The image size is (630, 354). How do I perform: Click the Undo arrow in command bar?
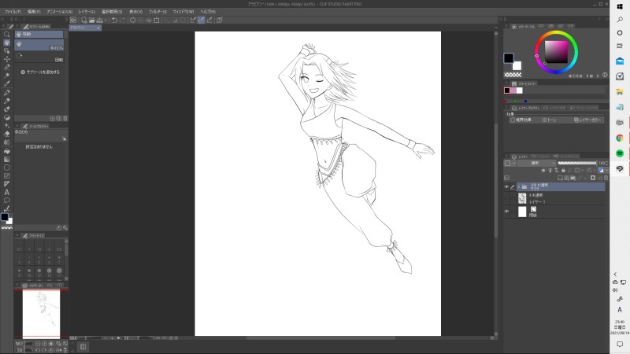(x=114, y=20)
